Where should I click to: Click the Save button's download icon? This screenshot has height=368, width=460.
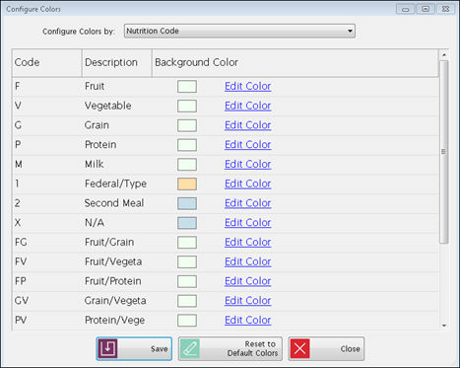(x=107, y=348)
